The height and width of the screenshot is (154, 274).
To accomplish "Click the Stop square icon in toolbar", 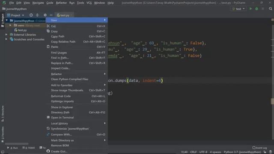I will tap(262, 9).
